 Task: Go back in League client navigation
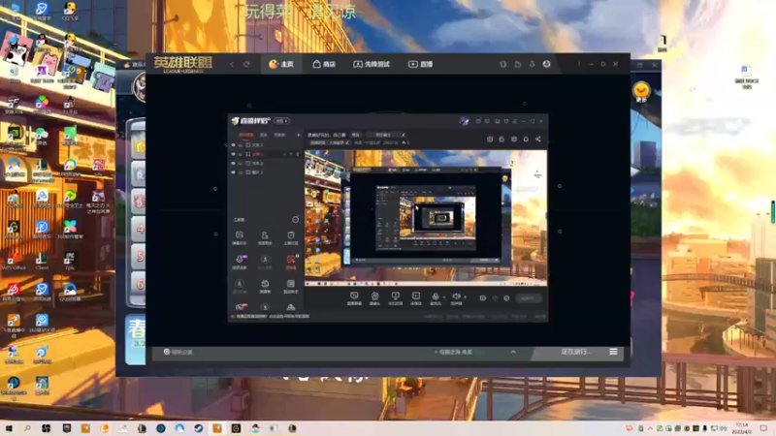(232, 64)
